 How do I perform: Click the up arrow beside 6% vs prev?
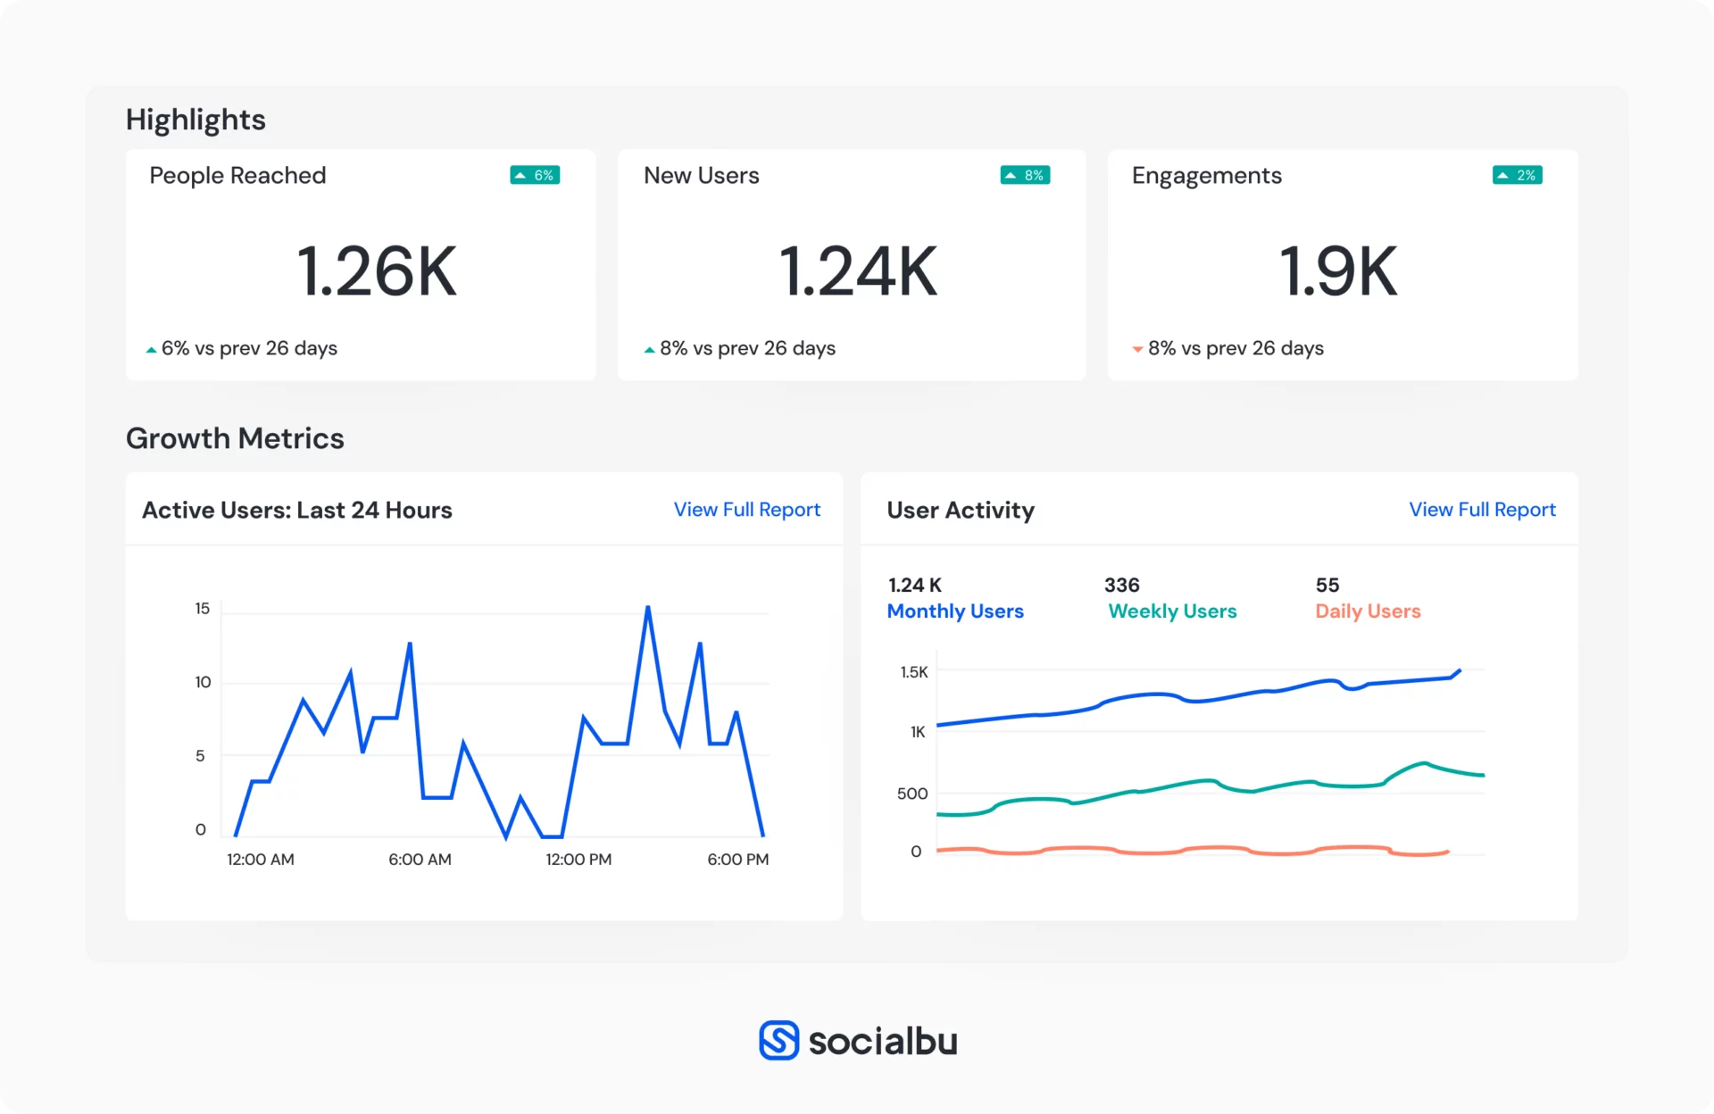[x=151, y=350]
